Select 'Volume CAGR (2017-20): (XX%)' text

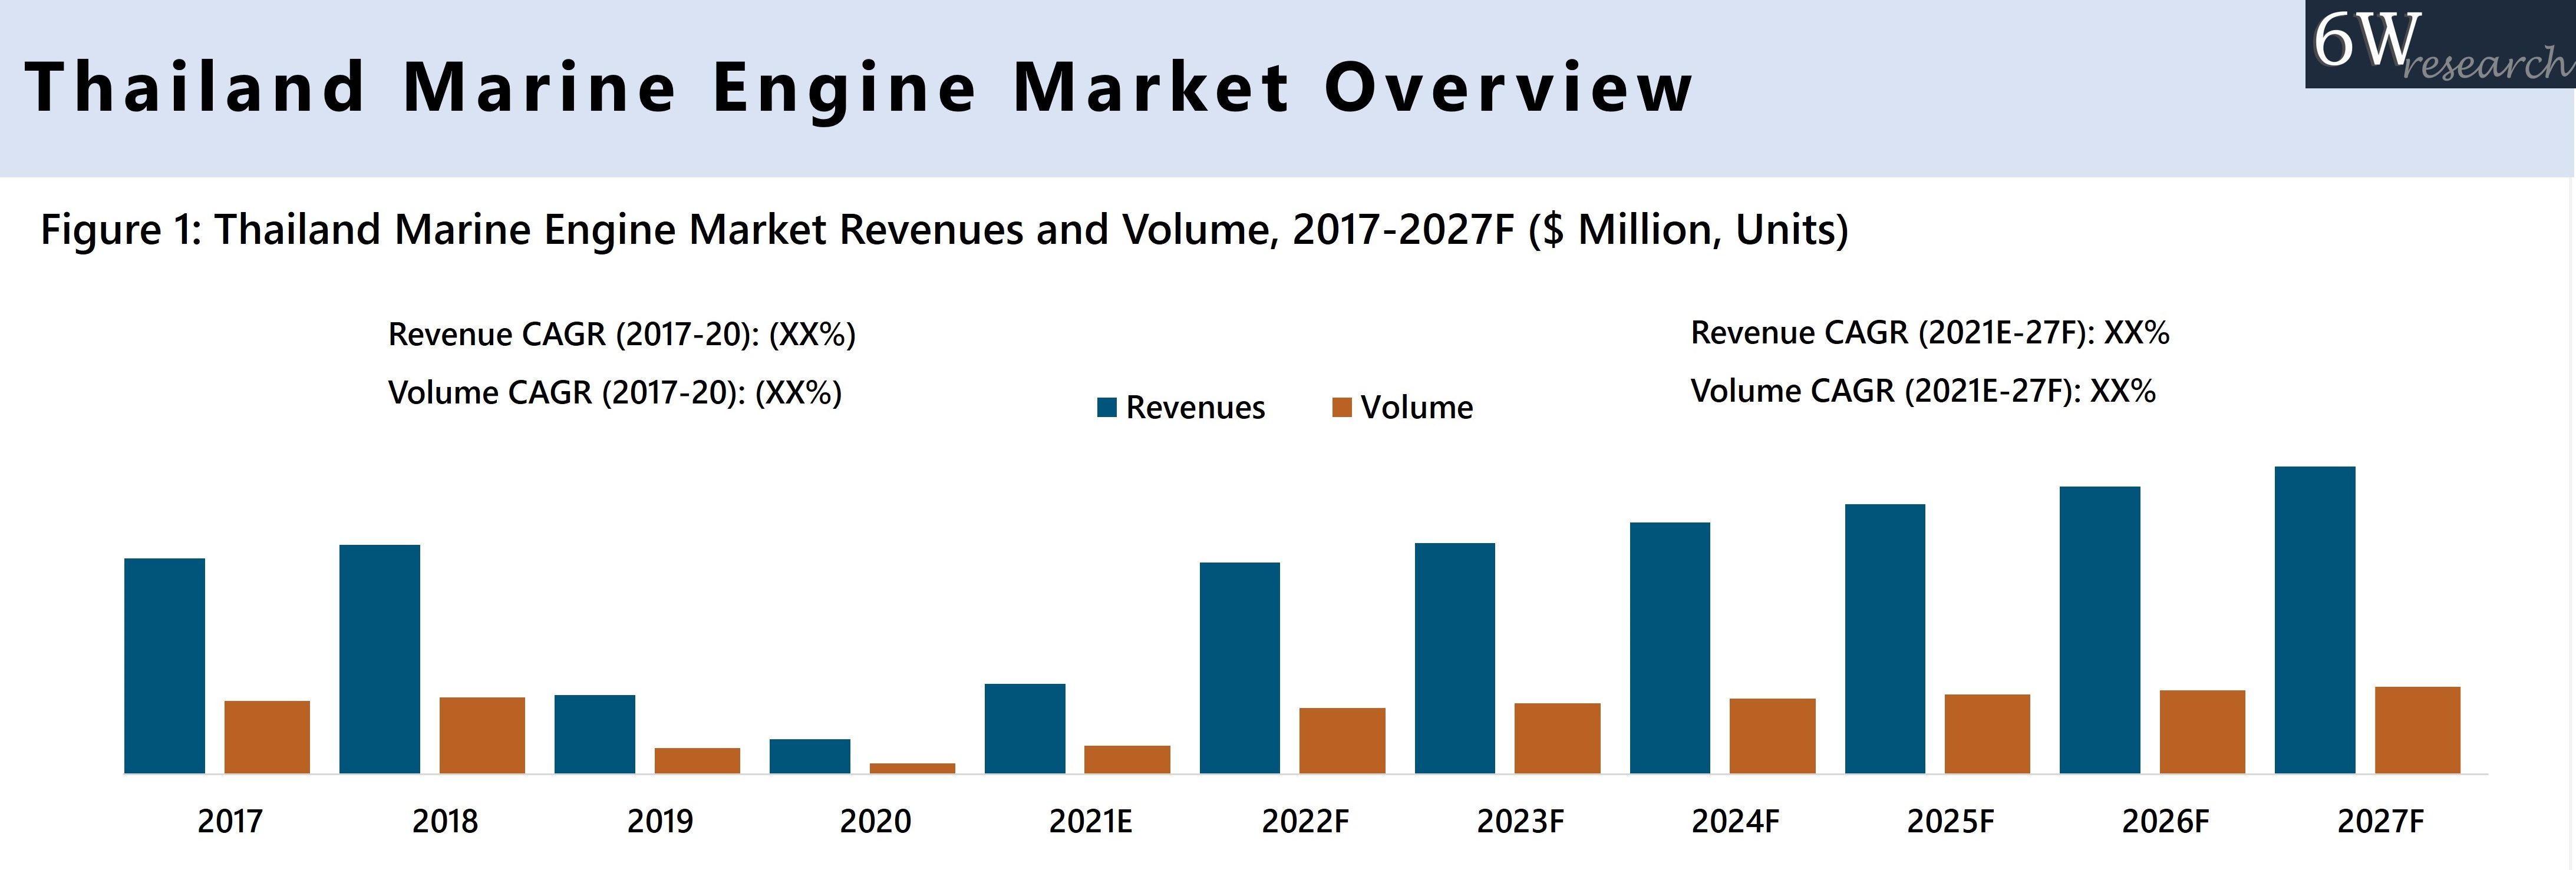point(615,392)
